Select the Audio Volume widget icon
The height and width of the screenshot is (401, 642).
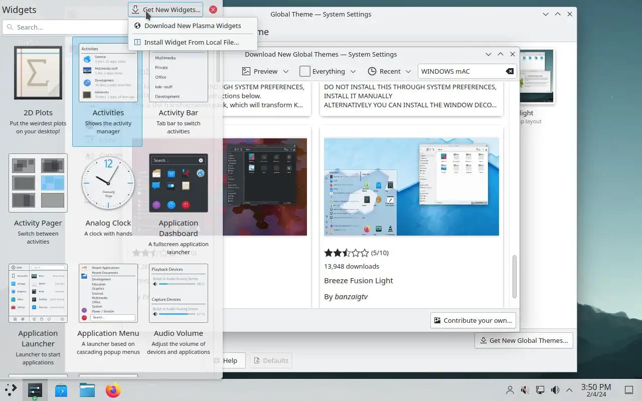click(x=179, y=293)
